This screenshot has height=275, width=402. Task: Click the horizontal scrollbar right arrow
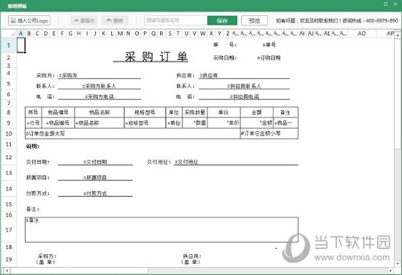391,270
